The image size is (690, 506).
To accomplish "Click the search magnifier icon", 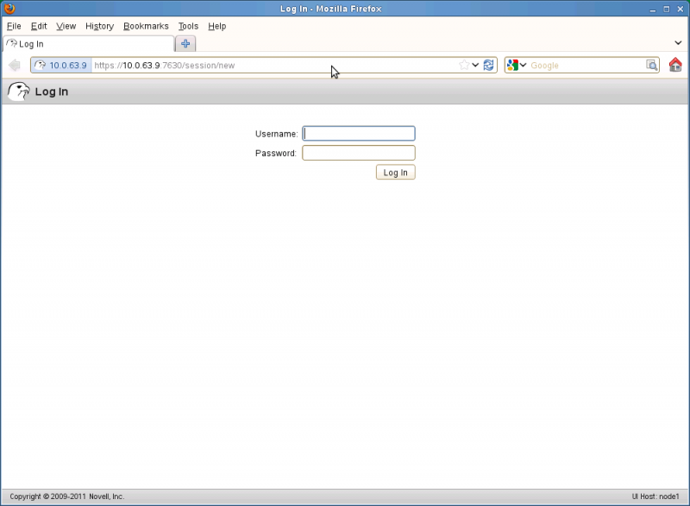I will pos(652,65).
